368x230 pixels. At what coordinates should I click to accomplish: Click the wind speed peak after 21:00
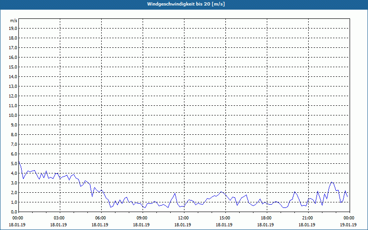pos(332,182)
